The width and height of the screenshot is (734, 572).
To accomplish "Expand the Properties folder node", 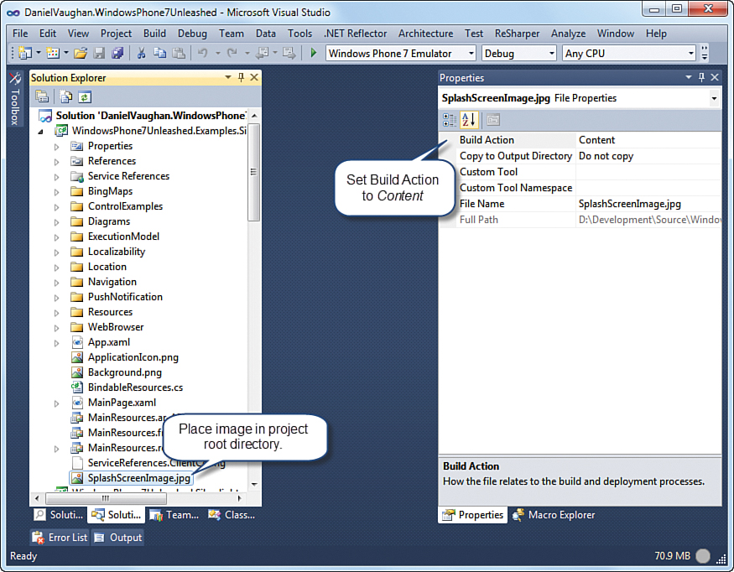I will (x=57, y=147).
